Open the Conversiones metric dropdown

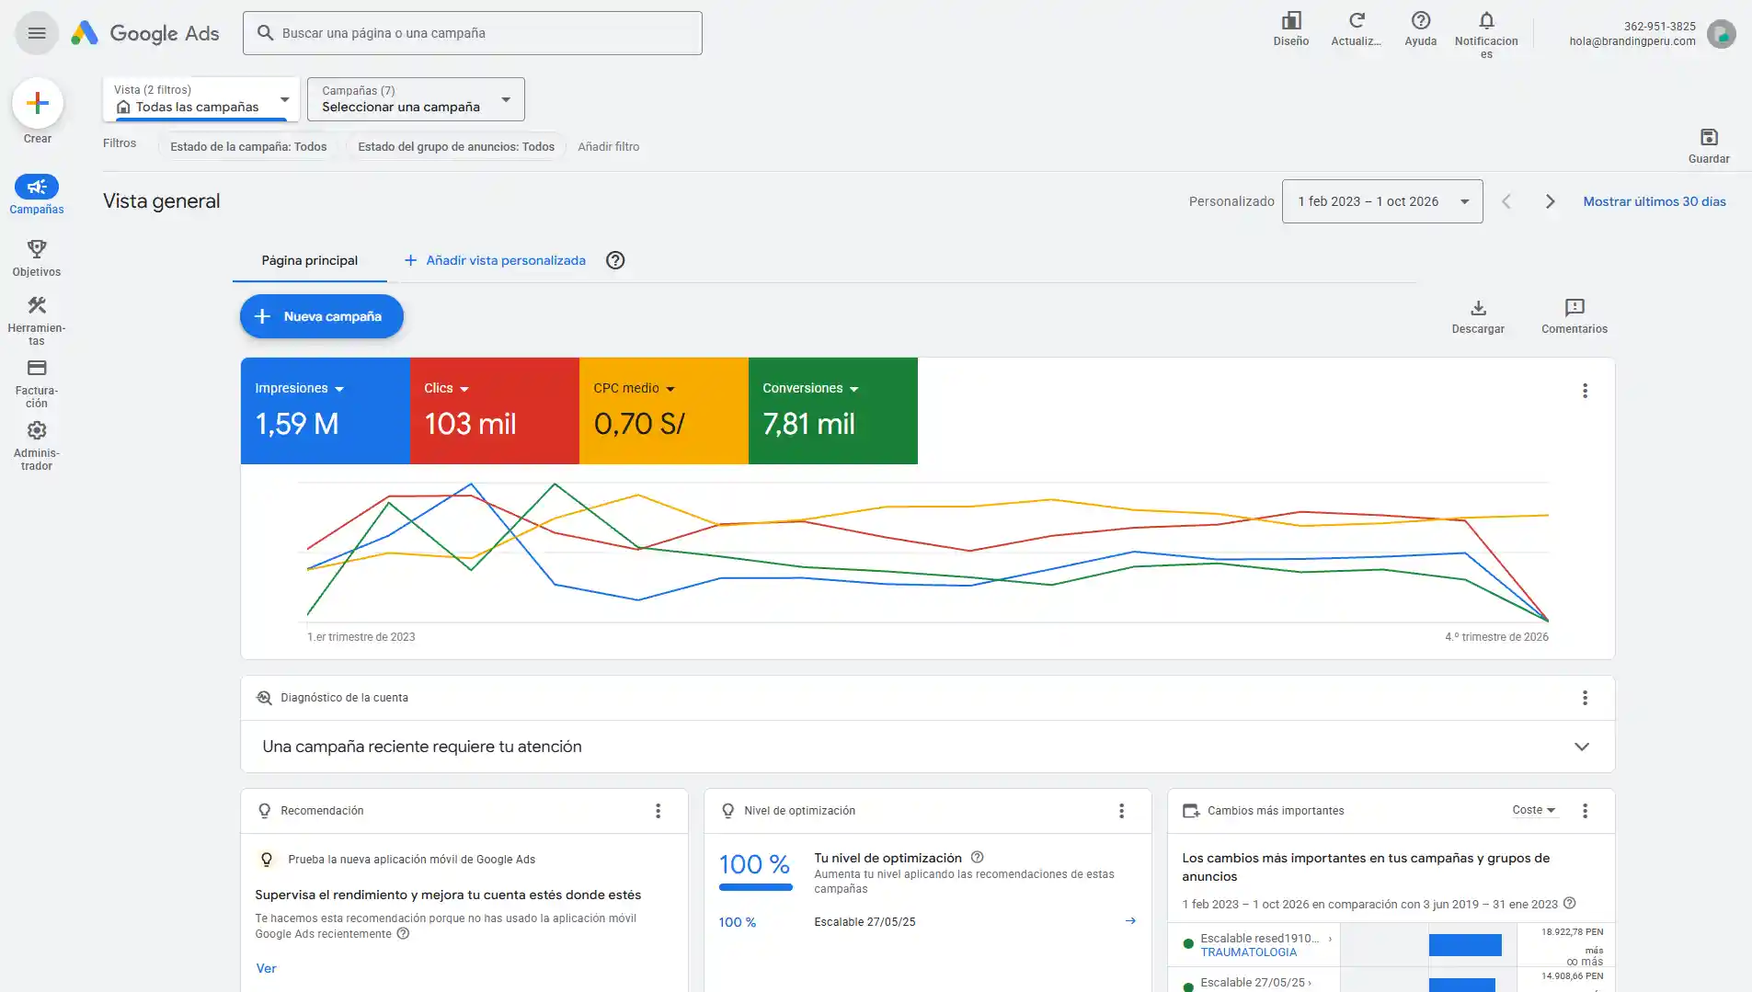pyautogui.click(x=810, y=389)
